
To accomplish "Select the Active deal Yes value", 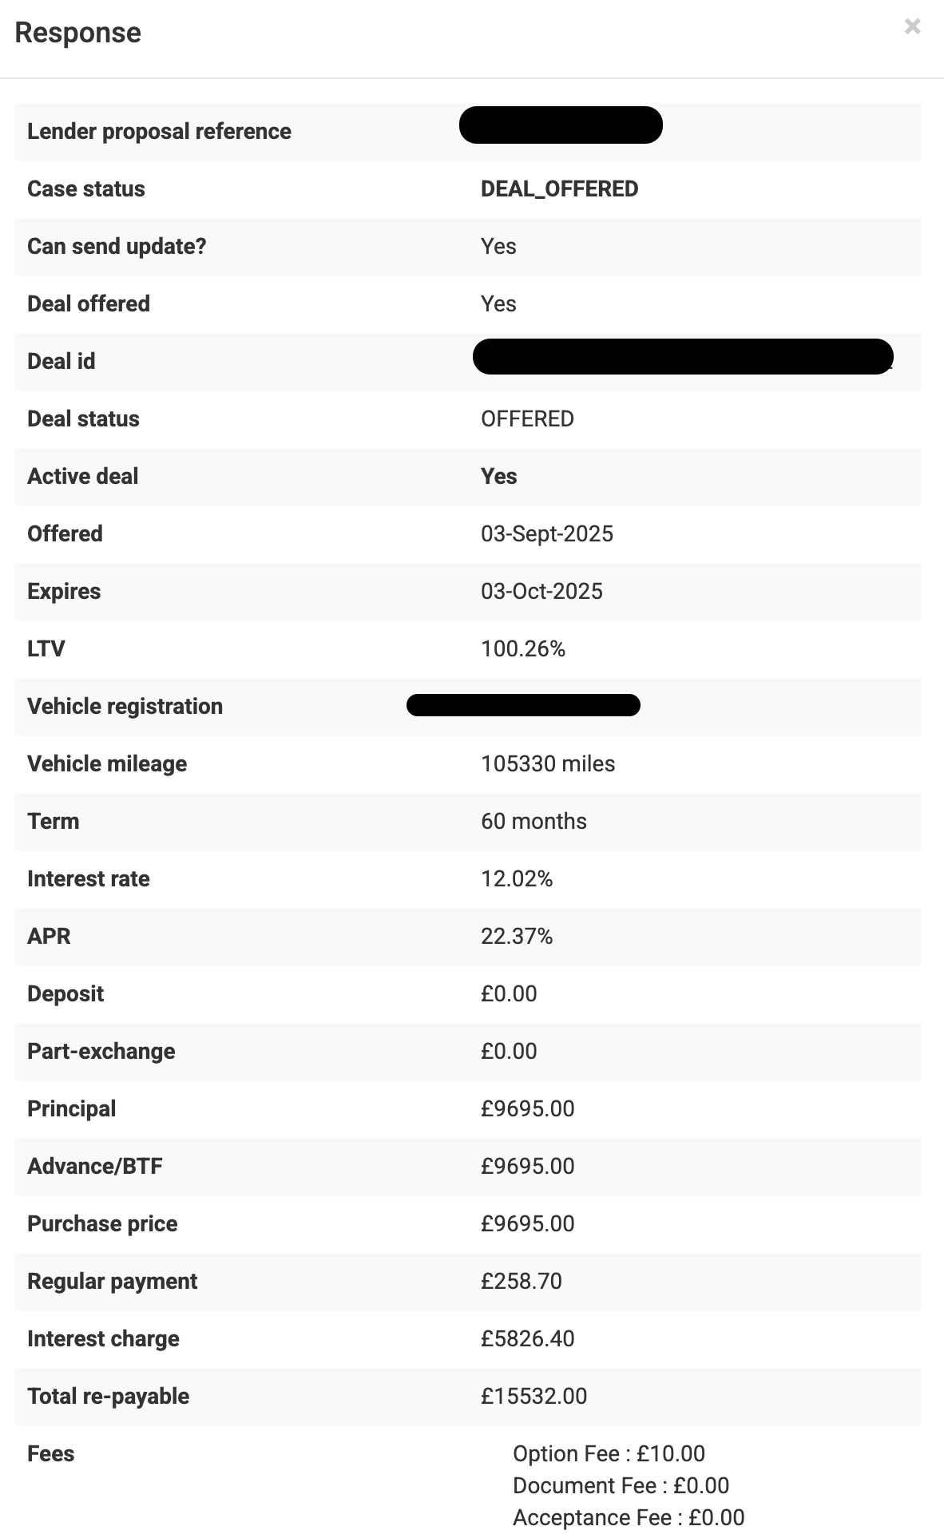I will pyautogui.click(x=497, y=476).
